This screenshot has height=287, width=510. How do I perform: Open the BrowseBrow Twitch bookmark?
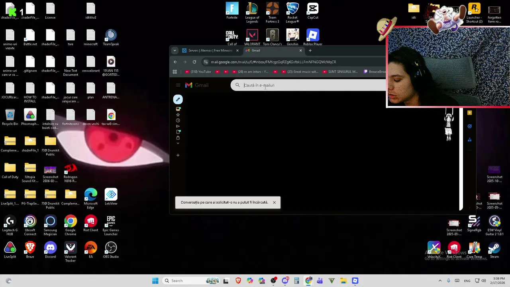[375, 72]
